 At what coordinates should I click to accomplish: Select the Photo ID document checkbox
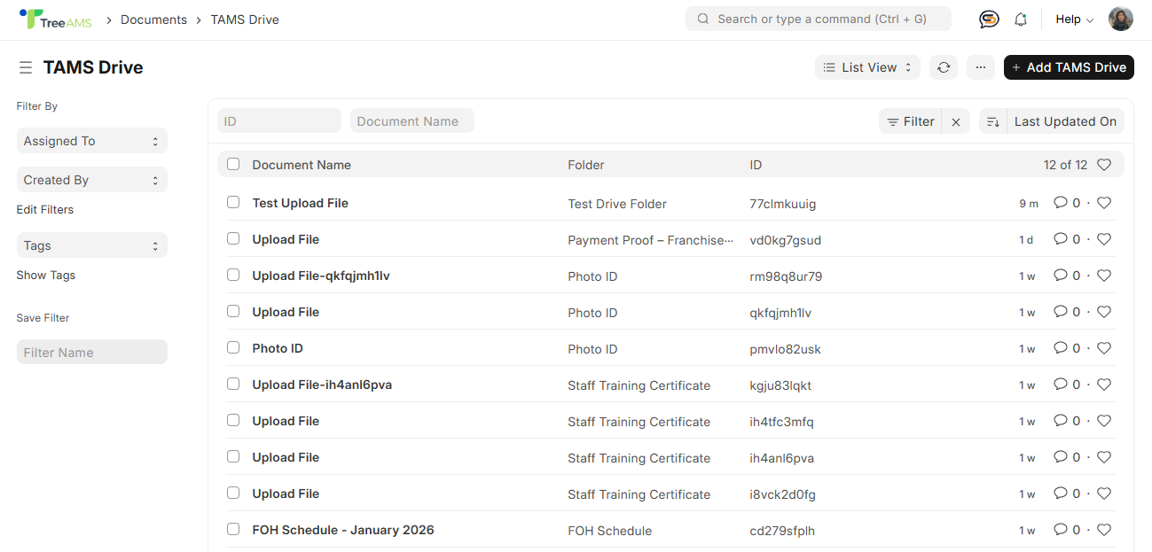[x=233, y=348]
